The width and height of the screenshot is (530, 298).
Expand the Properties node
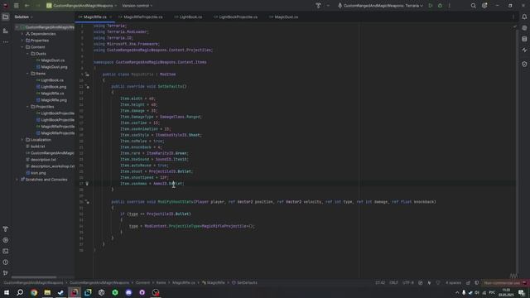pos(22,41)
